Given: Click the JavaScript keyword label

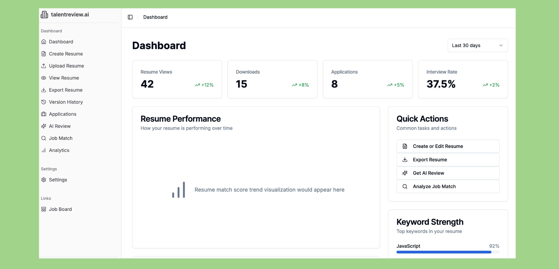Looking at the screenshot, I should (408, 246).
